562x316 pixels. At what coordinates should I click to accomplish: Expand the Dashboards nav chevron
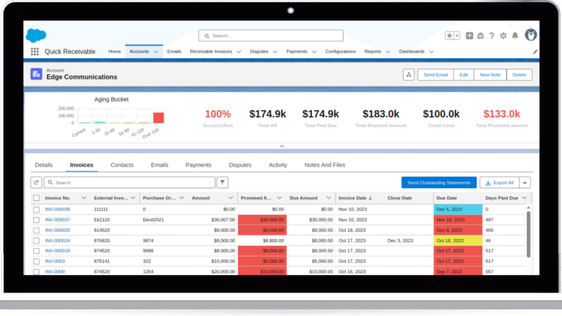pos(431,52)
